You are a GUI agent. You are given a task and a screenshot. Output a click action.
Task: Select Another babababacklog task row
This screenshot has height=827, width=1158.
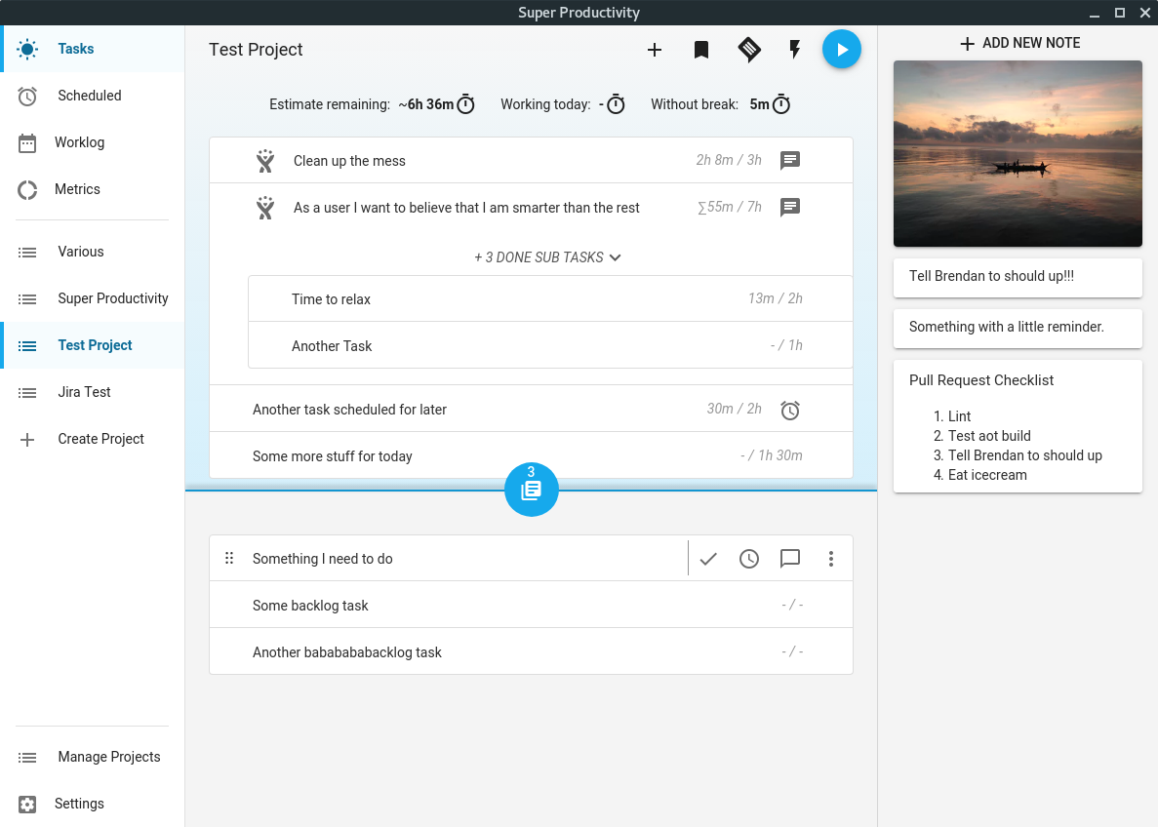point(531,652)
